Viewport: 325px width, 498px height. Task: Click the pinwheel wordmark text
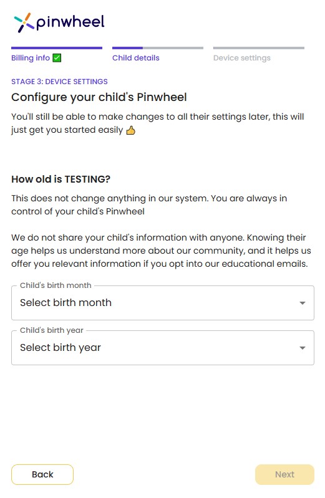tap(70, 23)
